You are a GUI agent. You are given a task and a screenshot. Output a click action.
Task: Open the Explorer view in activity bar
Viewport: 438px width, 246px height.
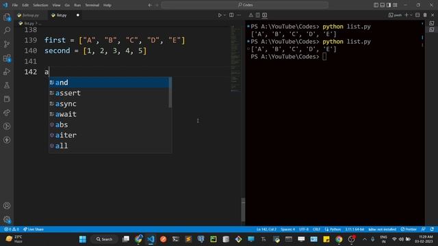pos(7,17)
